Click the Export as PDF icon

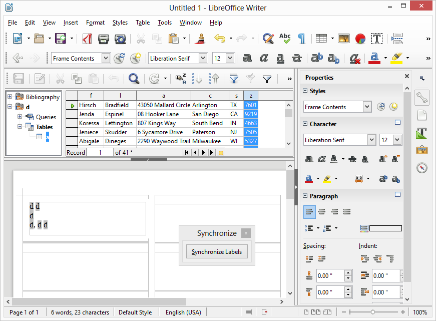coord(87,39)
